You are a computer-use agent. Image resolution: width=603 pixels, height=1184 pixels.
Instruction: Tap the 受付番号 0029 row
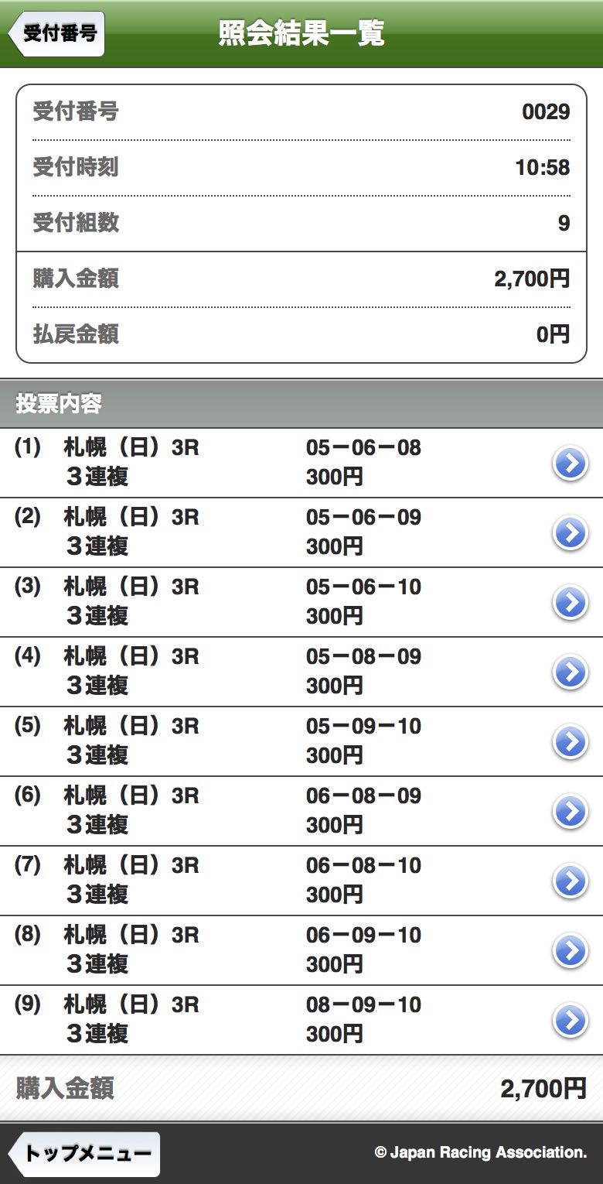click(301, 112)
